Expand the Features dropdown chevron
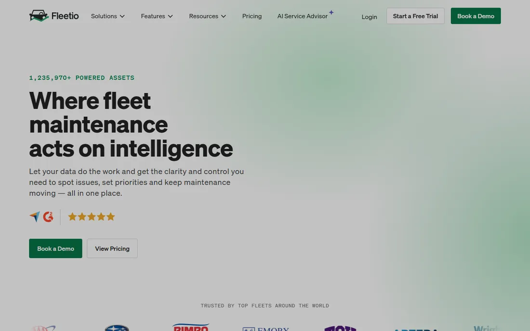 [171, 16]
